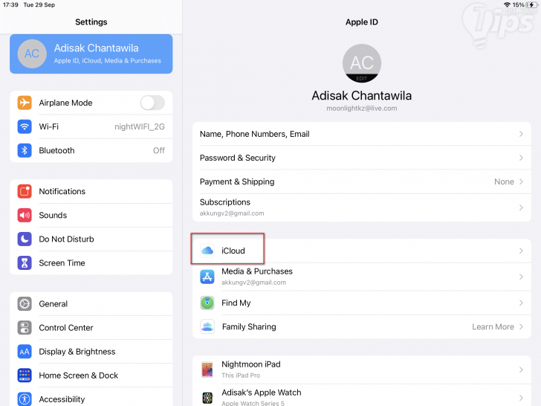541x406 pixels.
Task: Tap the moonlightkz@live.com email
Action: [362, 109]
